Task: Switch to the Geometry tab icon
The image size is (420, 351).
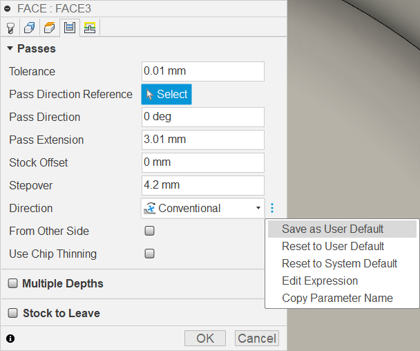Action: pos(30,28)
